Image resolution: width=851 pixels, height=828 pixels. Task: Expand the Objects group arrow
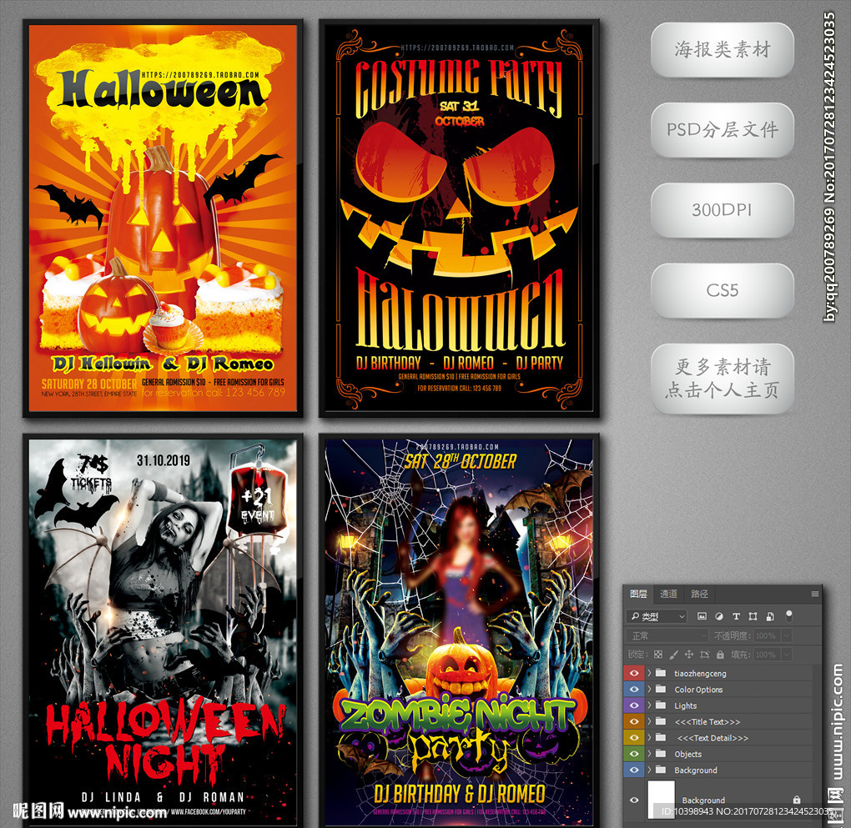click(x=649, y=754)
